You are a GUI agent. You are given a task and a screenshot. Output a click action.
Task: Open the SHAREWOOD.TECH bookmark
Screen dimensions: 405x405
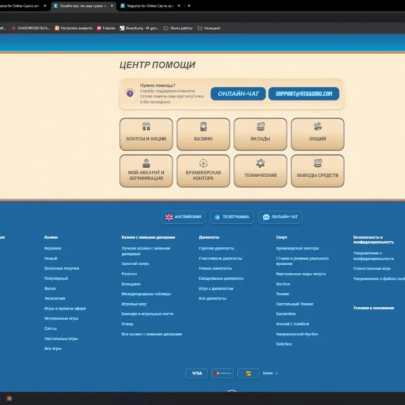(x=31, y=28)
